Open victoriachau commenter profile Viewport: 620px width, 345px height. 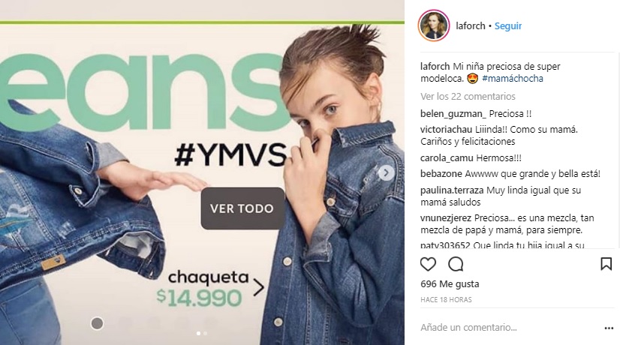tap(446, 130)
